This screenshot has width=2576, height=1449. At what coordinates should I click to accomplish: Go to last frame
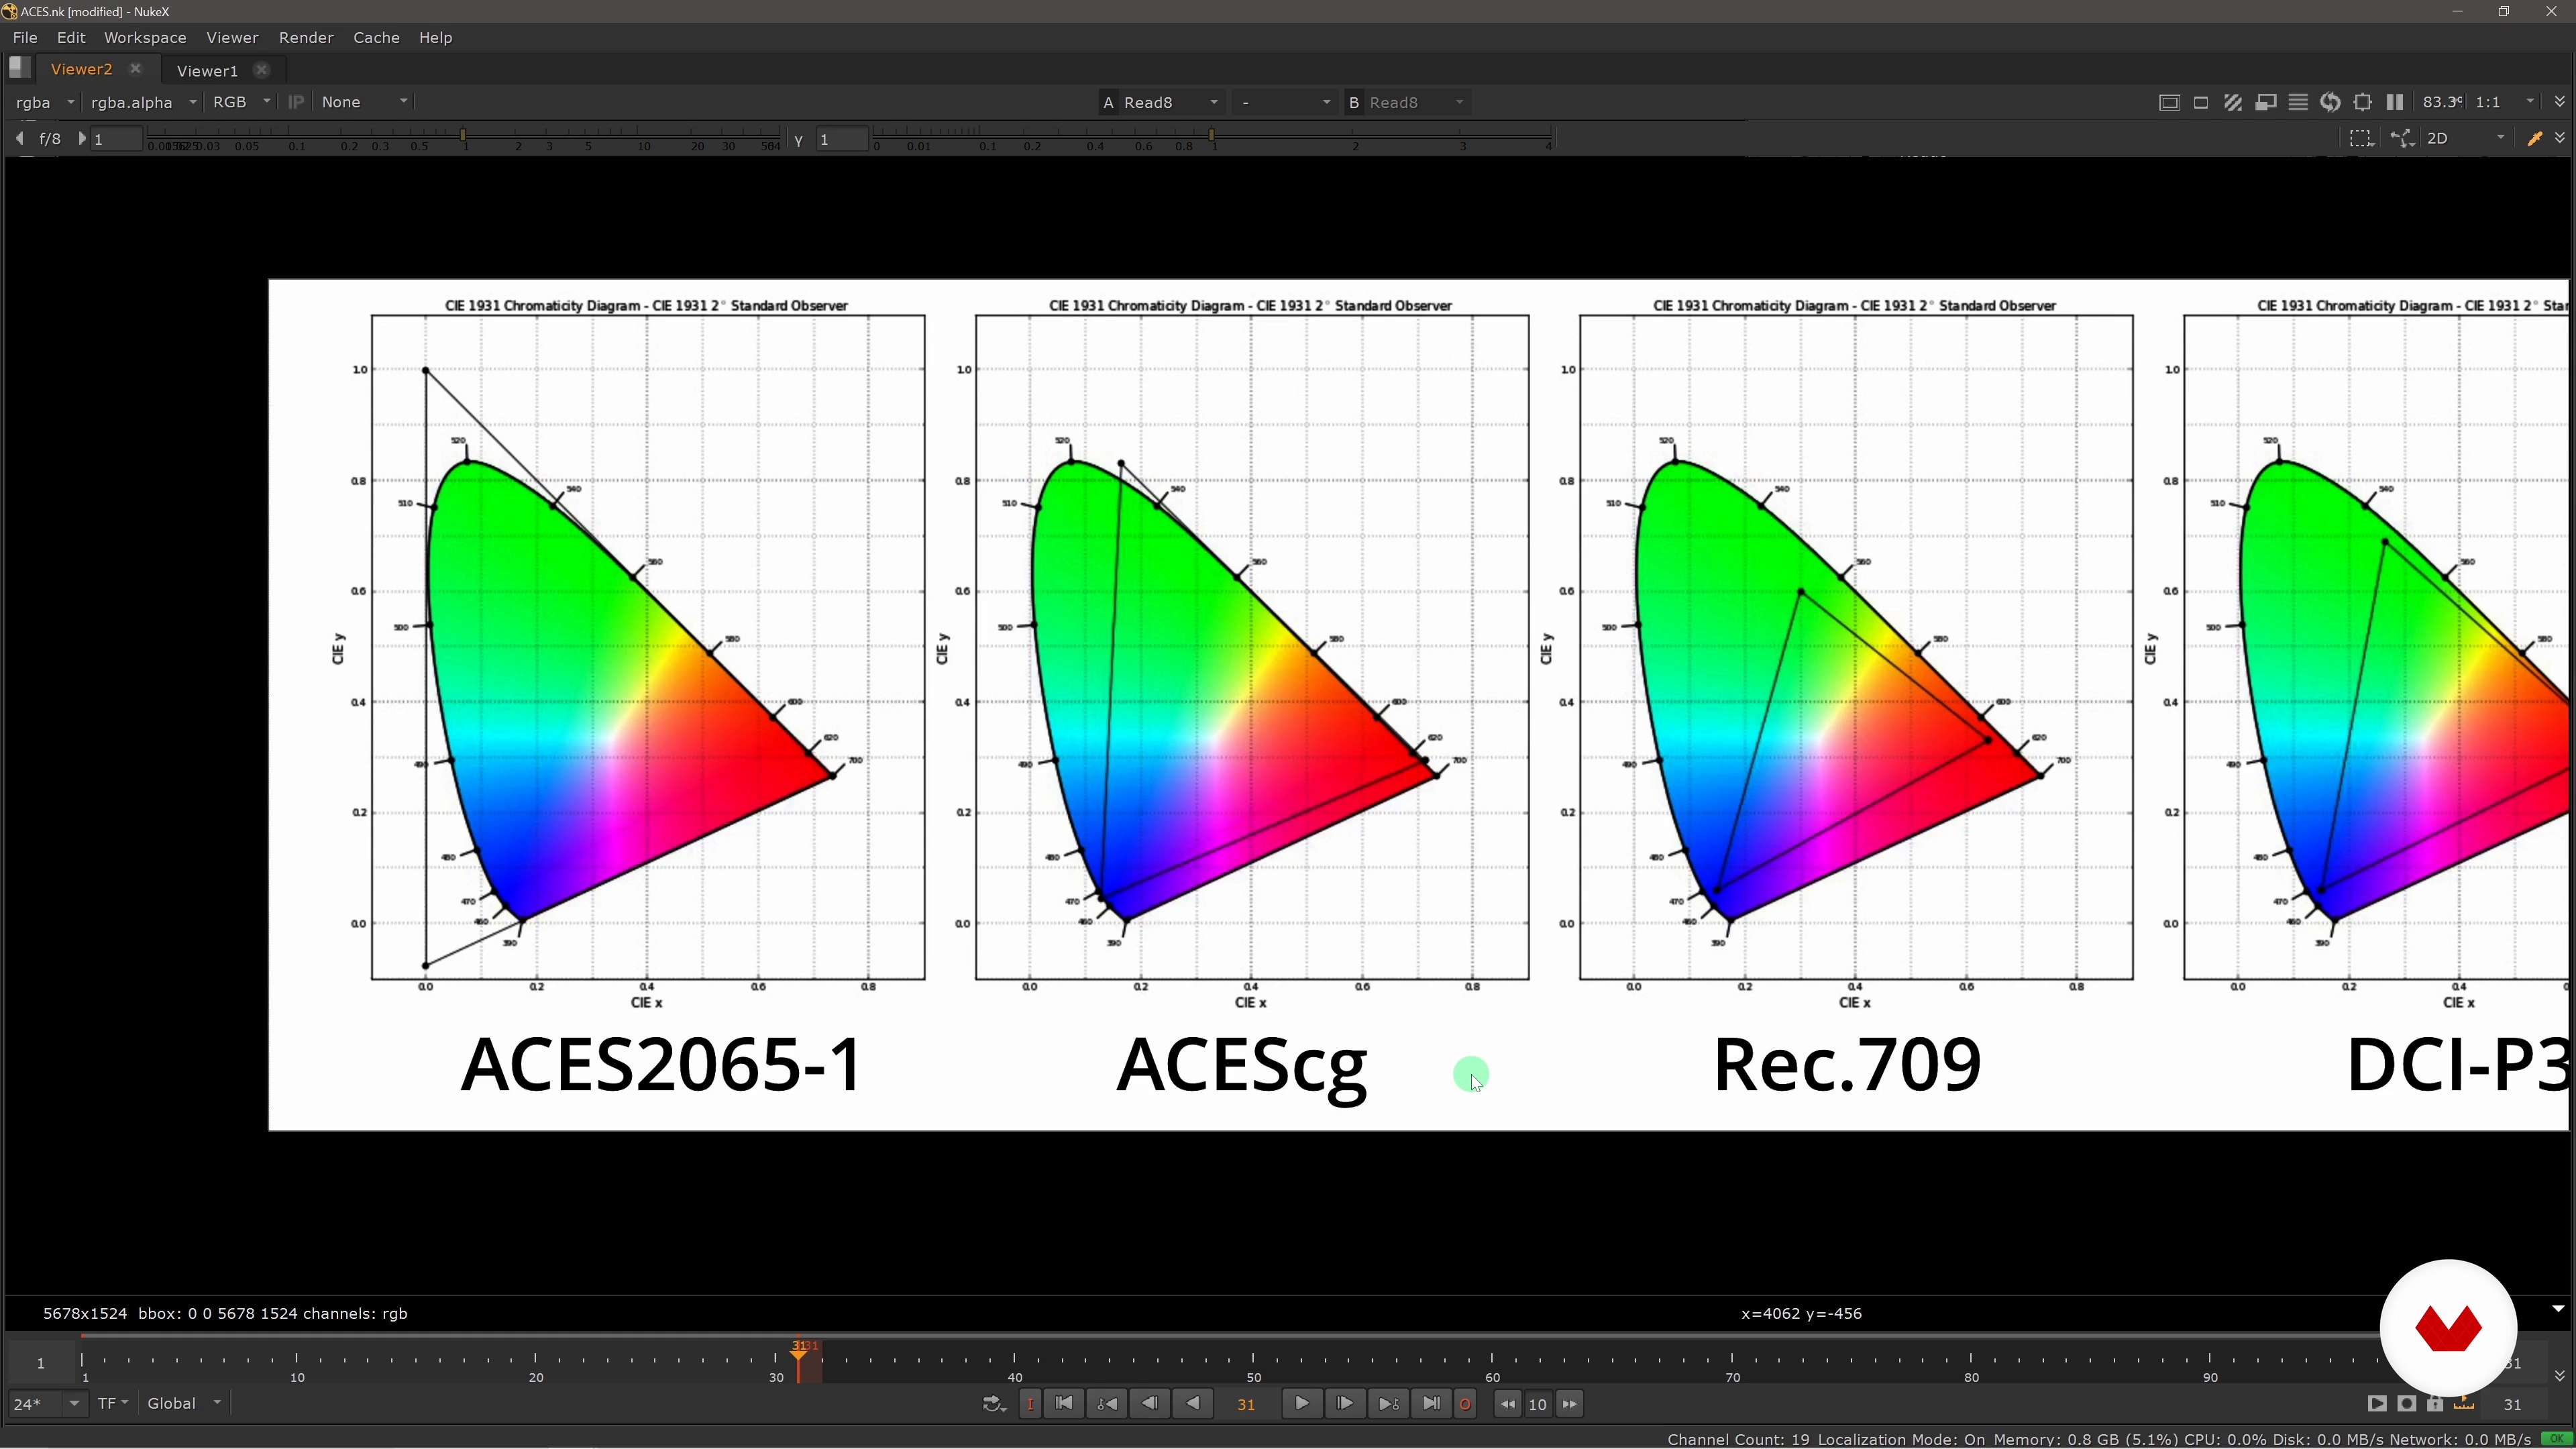pyautogui.click(x=1431, y=1404)
